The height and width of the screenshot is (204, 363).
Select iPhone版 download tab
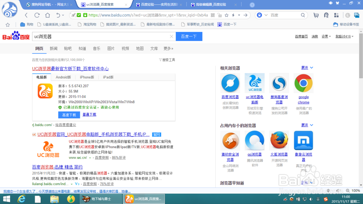tap(87, 77)
